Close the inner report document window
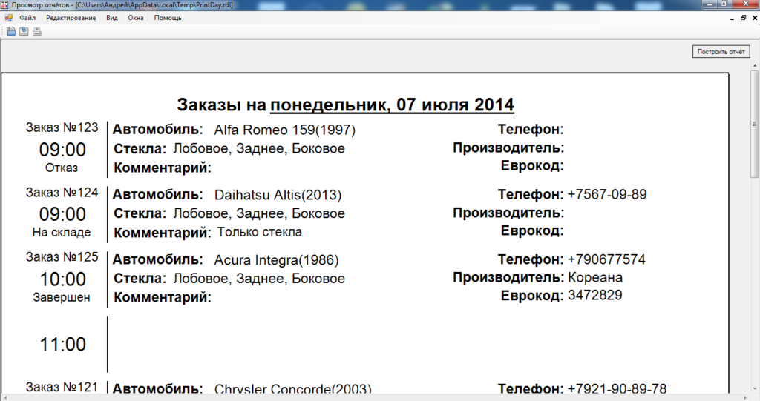The image size is (760, 401). click(x=753, y=17)
